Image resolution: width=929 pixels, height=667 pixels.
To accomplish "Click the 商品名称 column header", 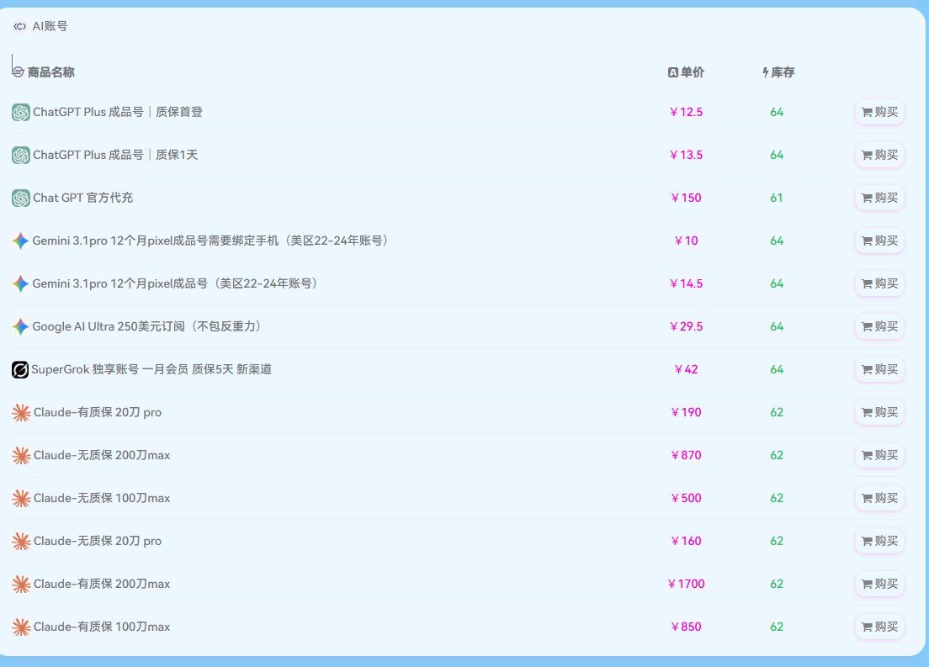I will 51,72.
